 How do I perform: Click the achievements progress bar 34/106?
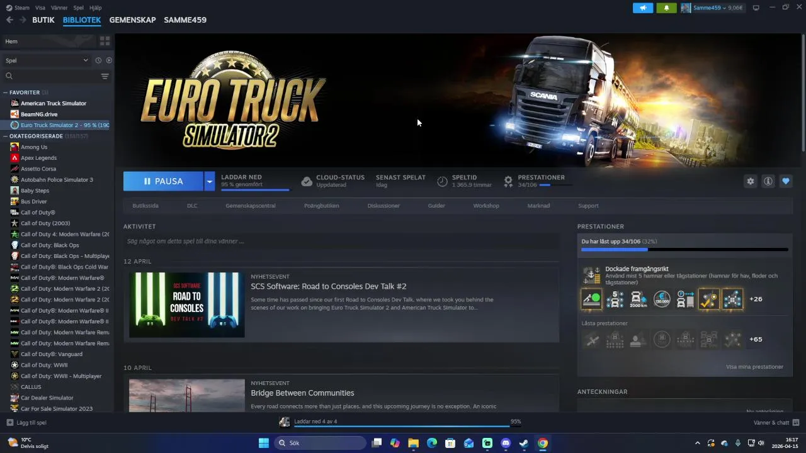point(684,250)
